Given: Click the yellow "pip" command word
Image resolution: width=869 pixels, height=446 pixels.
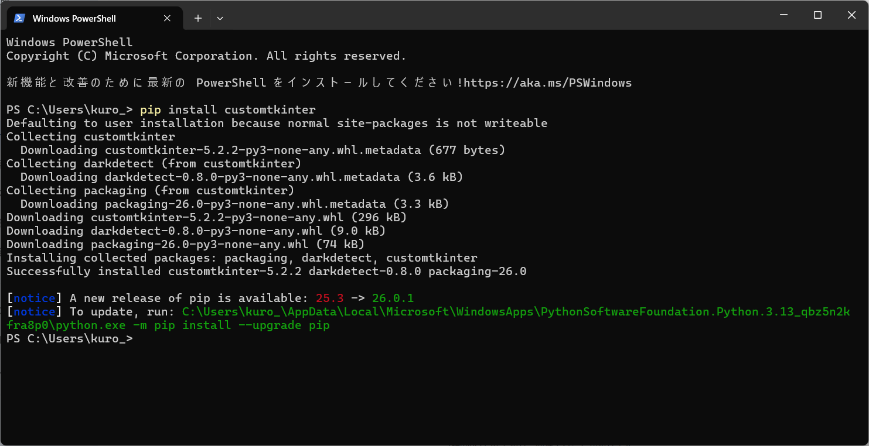Looking at the screenshot, I should click(151, 109).
